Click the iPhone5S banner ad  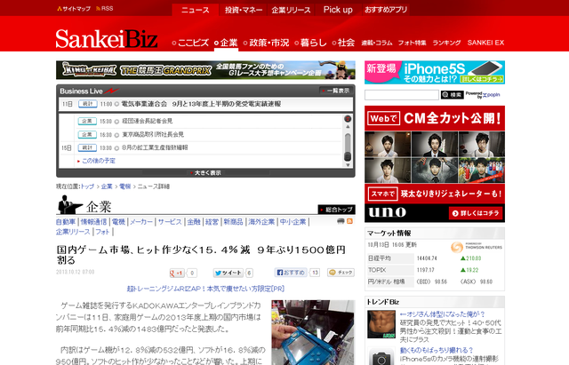(435, 72)
